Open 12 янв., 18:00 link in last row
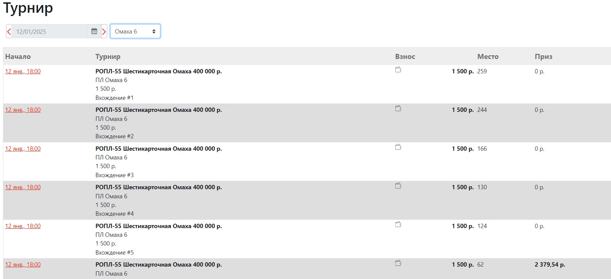Screen dimensions: 611x279 (23, 265)
